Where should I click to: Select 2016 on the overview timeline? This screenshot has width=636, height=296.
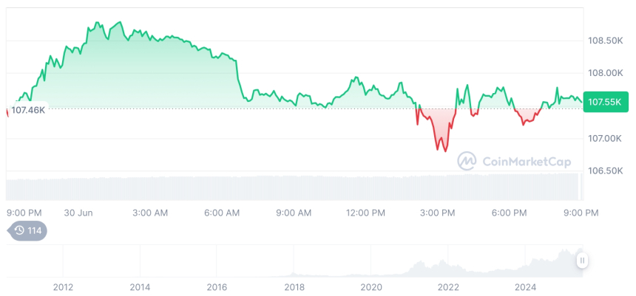(x=217, y=286)
